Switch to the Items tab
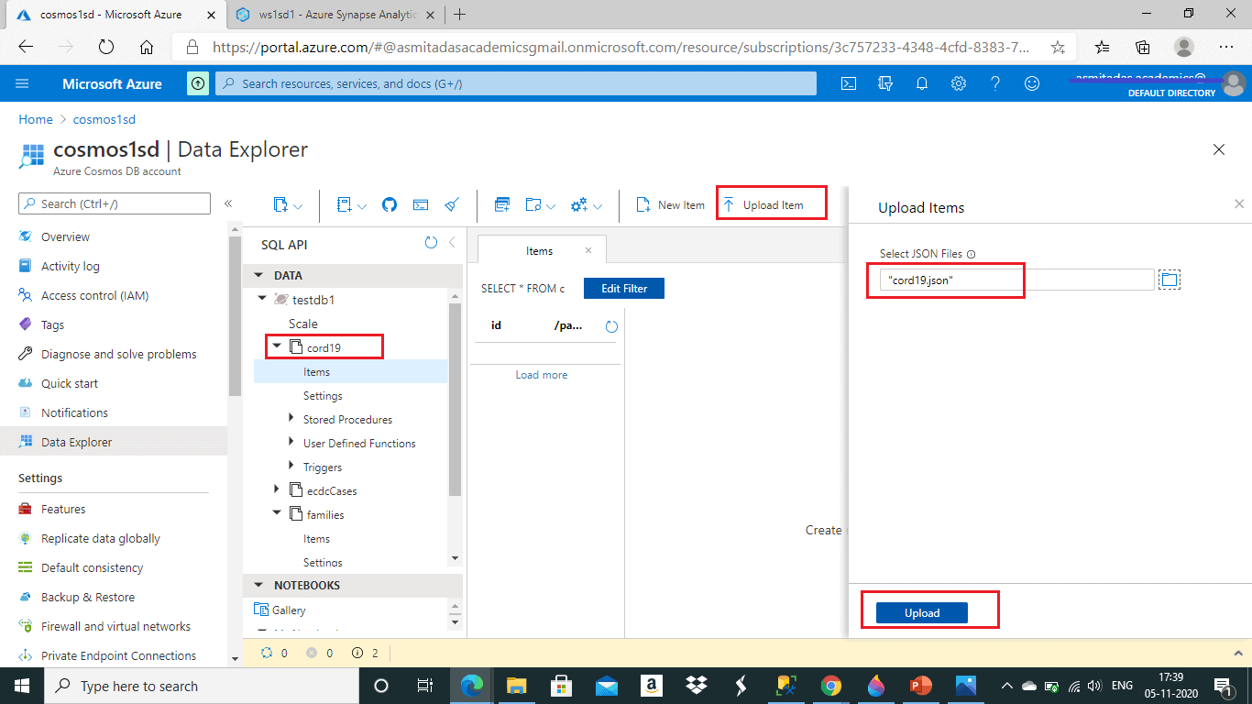 click(x=539, y=251)
